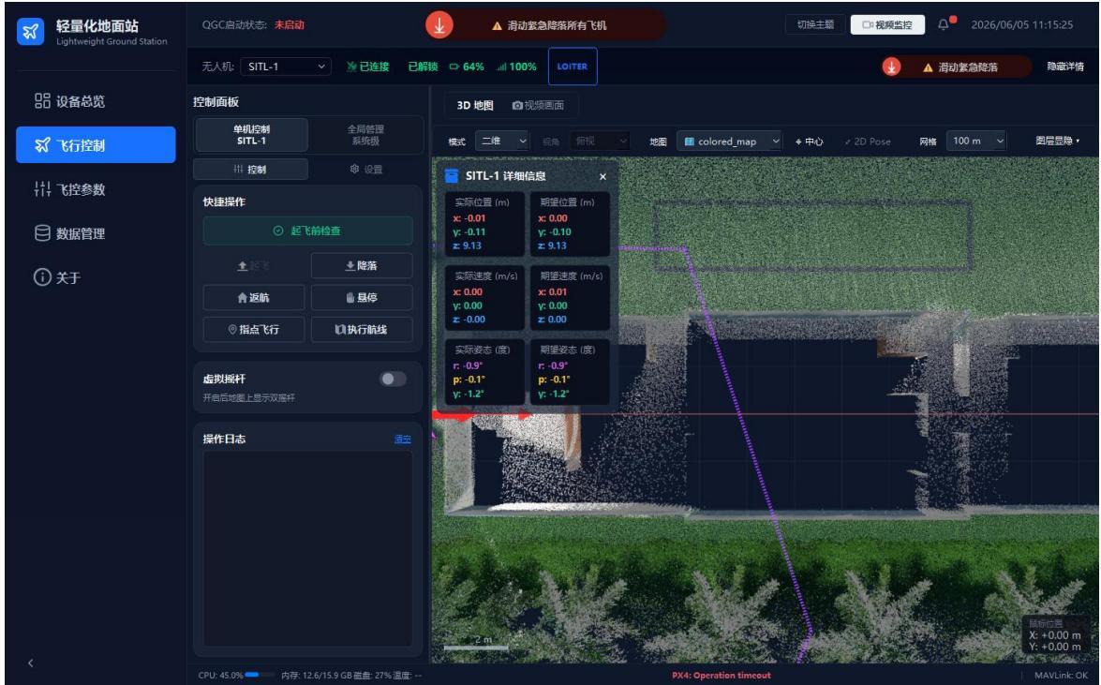Click the red single-drone emergency land icon
Viewport: 1101px width, 685px height.
[892, 67]
